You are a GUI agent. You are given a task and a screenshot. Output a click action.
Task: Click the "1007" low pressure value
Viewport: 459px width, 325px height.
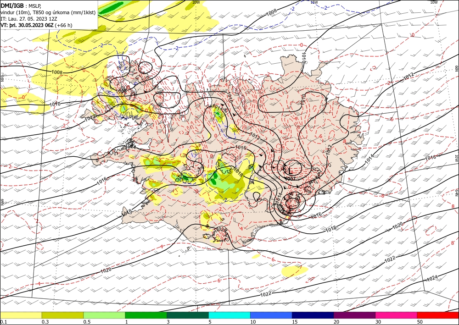(290, 178)
